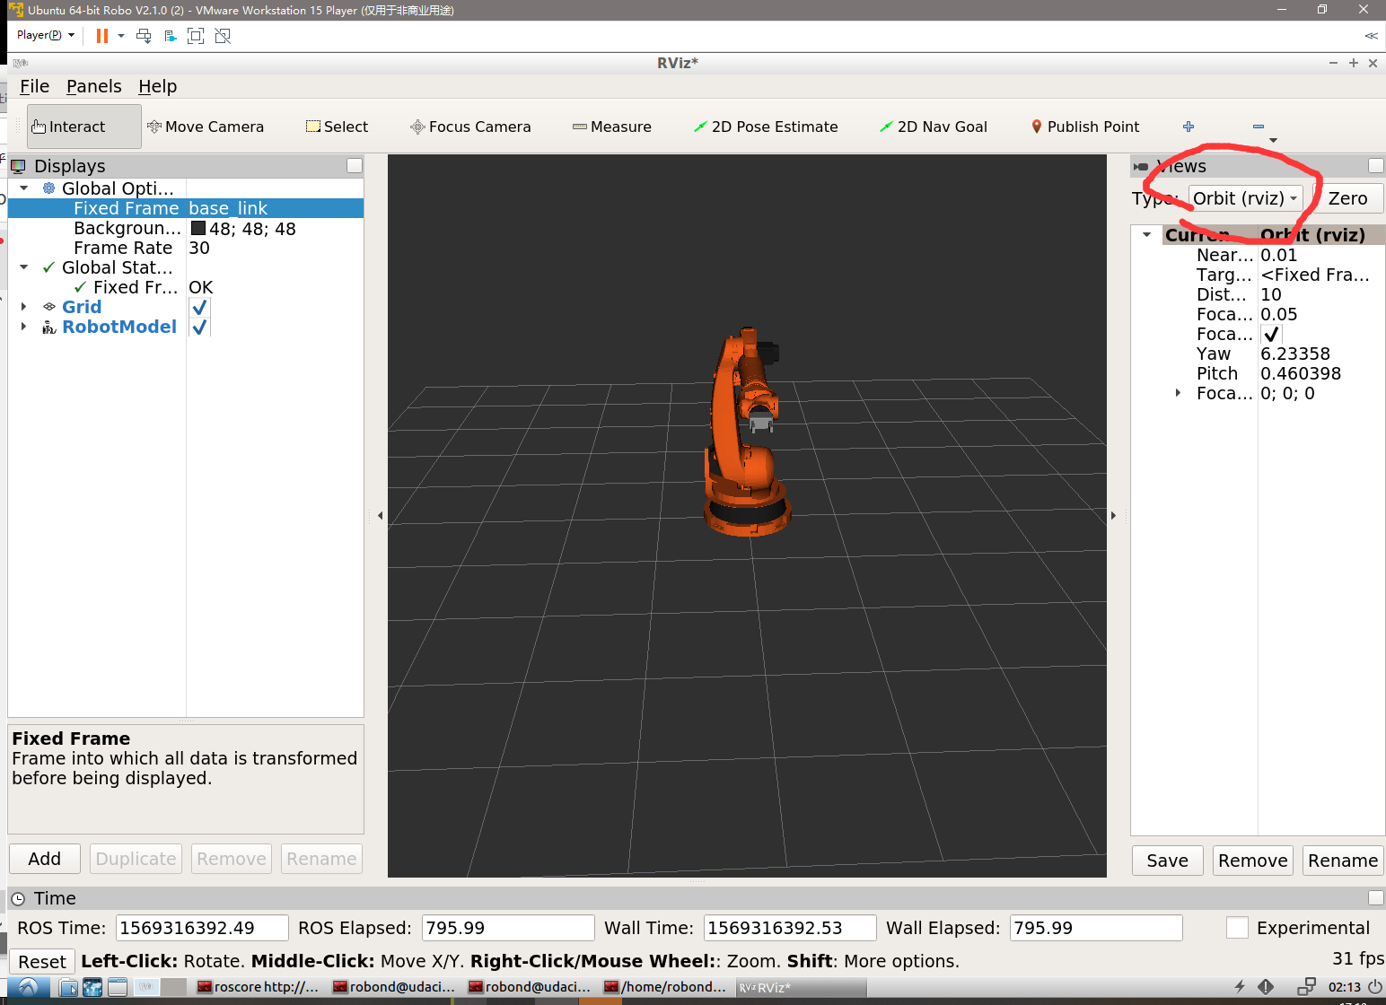This screenshot has height=1005, width=1386.
Task: Select the Interact tool
Action: 84,127
